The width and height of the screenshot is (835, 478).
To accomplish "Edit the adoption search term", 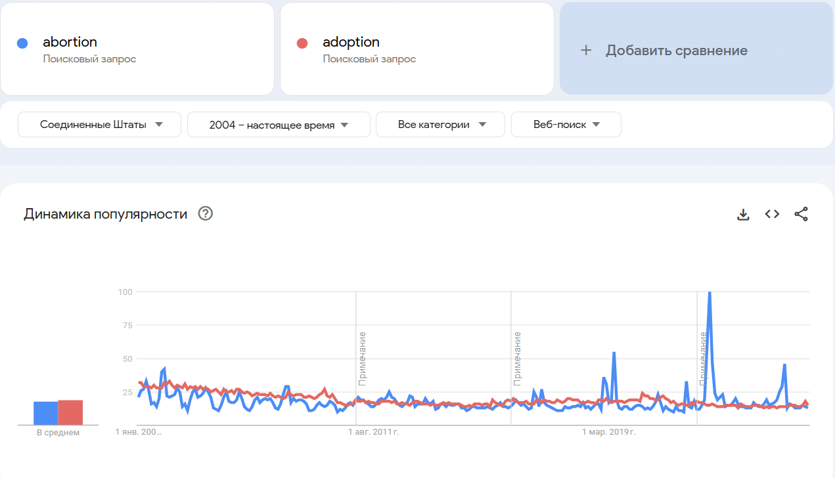I will [x=351, y=42].
